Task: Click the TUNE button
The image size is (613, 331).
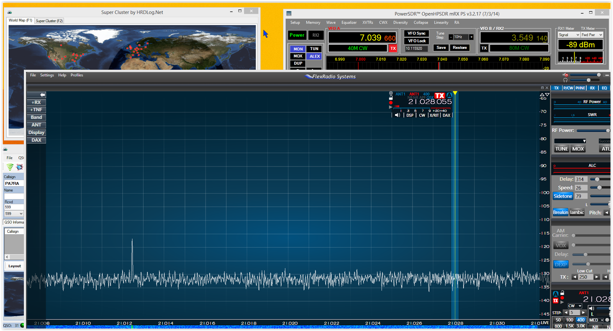Action: [x=562, y=149]
